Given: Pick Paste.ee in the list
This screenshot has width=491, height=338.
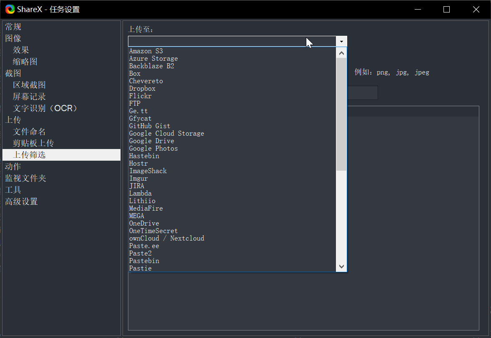Looking at the screenshot, I should tap(232, 246).
